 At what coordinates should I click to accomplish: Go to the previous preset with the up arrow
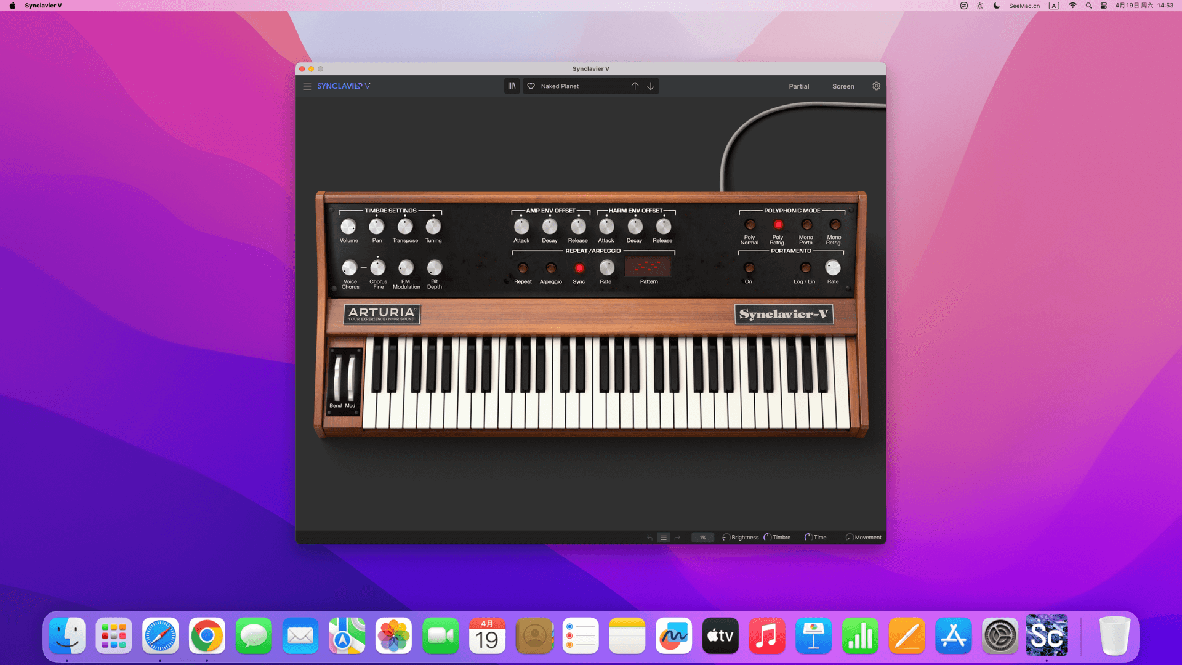(x=635, y=86)
